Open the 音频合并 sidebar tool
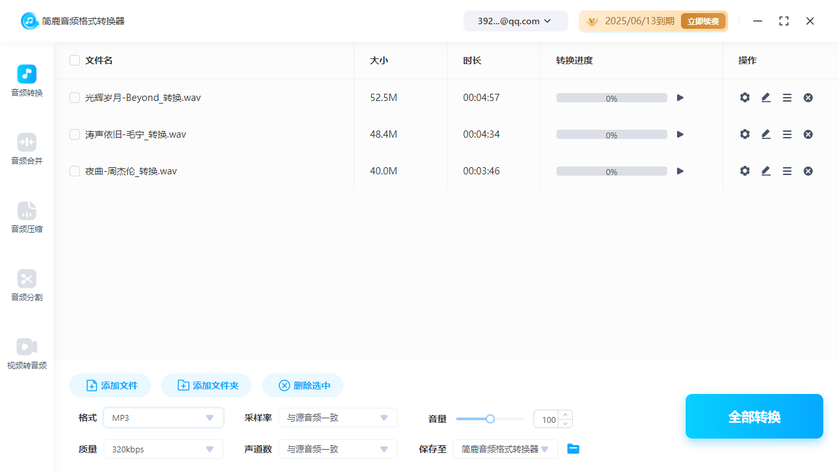The width and height of the screenshot is (839, 472). coord(26,149)
